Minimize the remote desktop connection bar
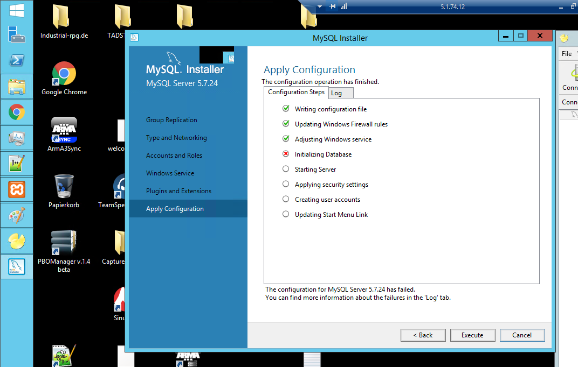 [x=561, y=7]
